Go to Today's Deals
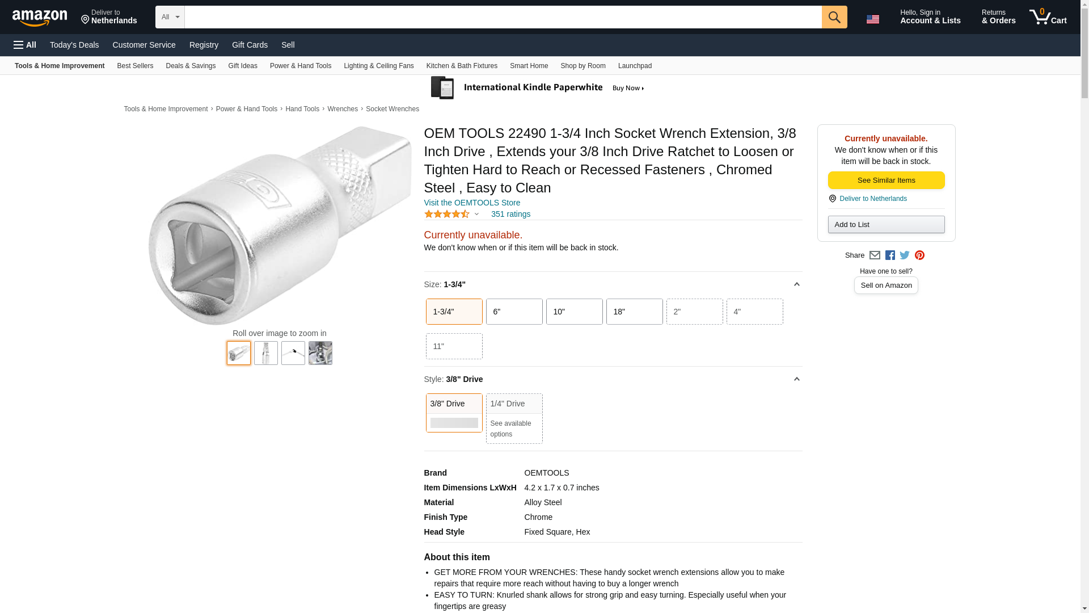Screen dimensions: 1089x613 tap(74, 45)
